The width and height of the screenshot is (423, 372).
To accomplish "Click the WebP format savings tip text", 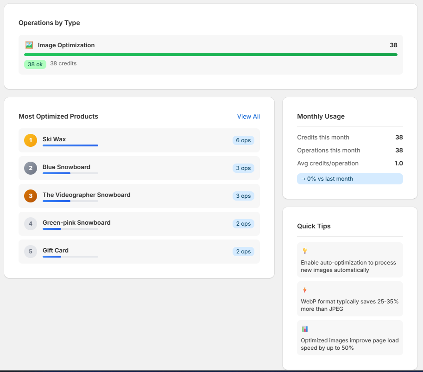I will (349, 305).
